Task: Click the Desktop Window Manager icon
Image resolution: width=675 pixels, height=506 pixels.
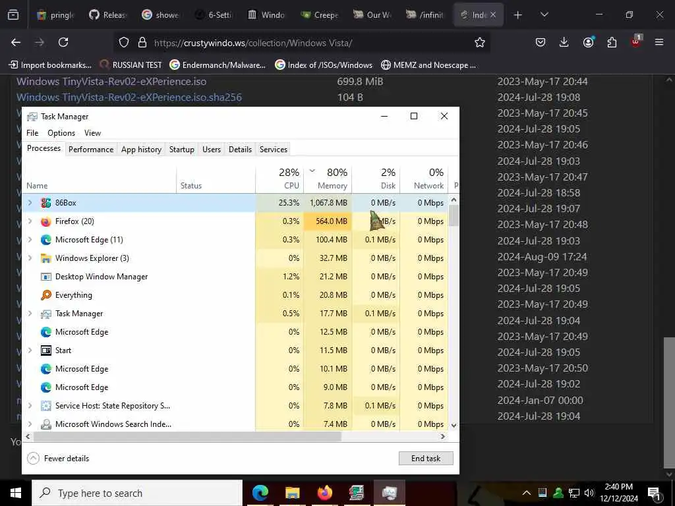Action: [x=45, y=277]
